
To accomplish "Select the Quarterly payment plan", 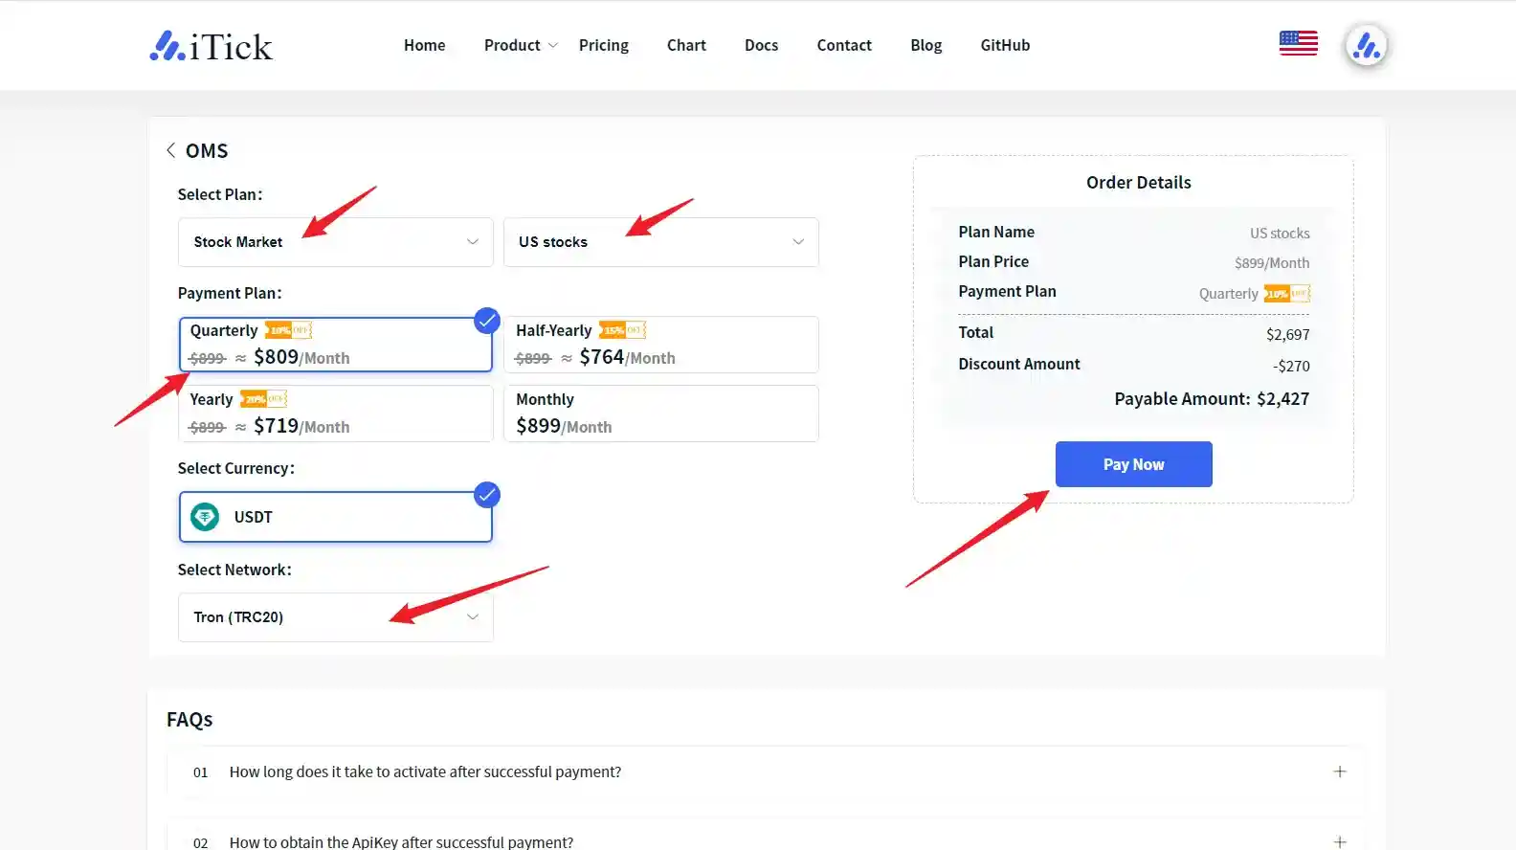I will (335, 345).
